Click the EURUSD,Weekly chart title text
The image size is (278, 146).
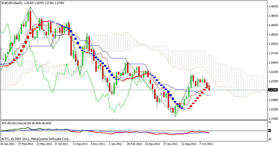point(12,3)
